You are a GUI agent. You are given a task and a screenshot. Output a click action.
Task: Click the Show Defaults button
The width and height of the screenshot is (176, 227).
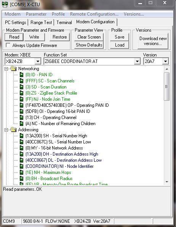89,45
